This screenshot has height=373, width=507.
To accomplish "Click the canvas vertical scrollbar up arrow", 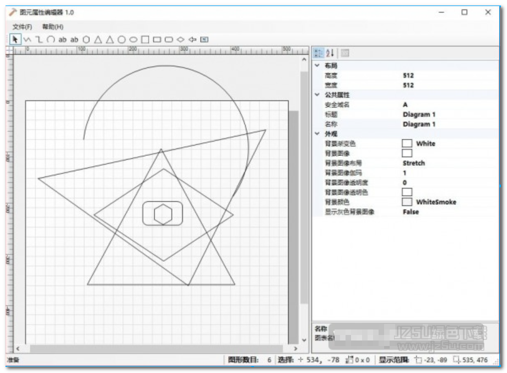I will (x=304, y=60).
